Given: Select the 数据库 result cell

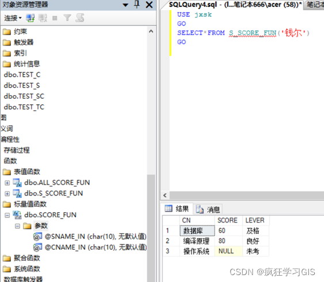Looking at the screenshot, I should click(x=197, y=231).
